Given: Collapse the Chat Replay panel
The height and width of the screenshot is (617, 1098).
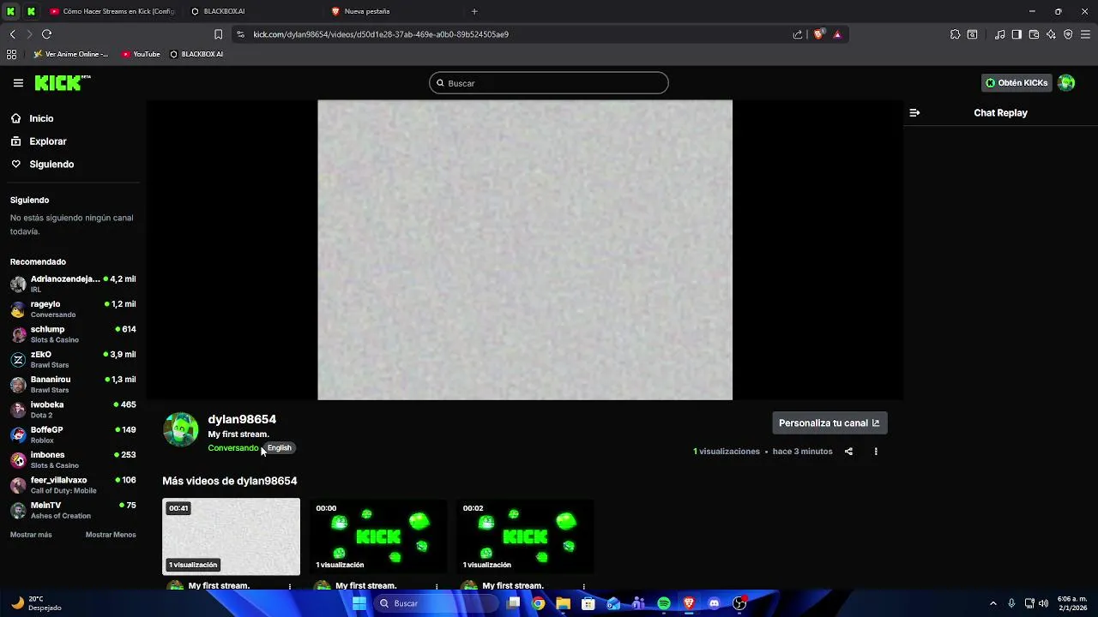Looking at the screenshot, I should click(914, 113).
